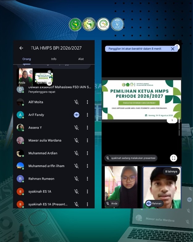Click the slide page number 1 indicator

point(172,121)
